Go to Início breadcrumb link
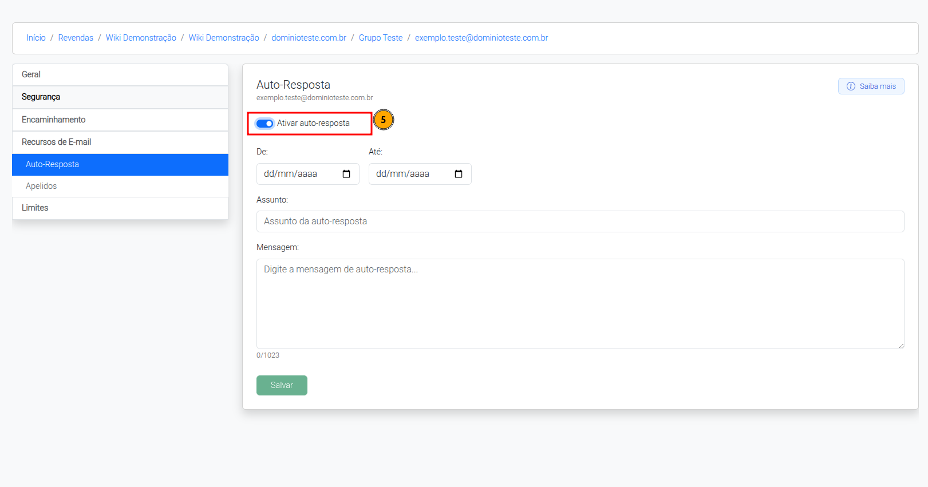This screenshot has height=487, width=928. (36, 38)
